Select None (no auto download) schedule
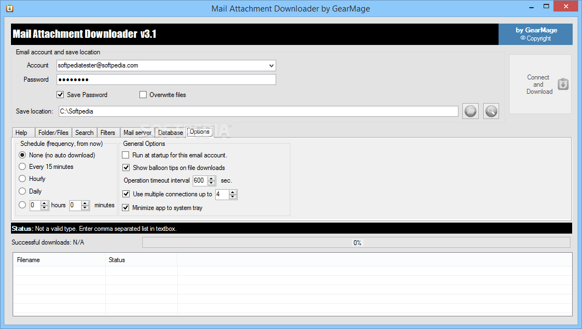Image resolution: width=582 pixels, height=329 pixels. (23, 155)
